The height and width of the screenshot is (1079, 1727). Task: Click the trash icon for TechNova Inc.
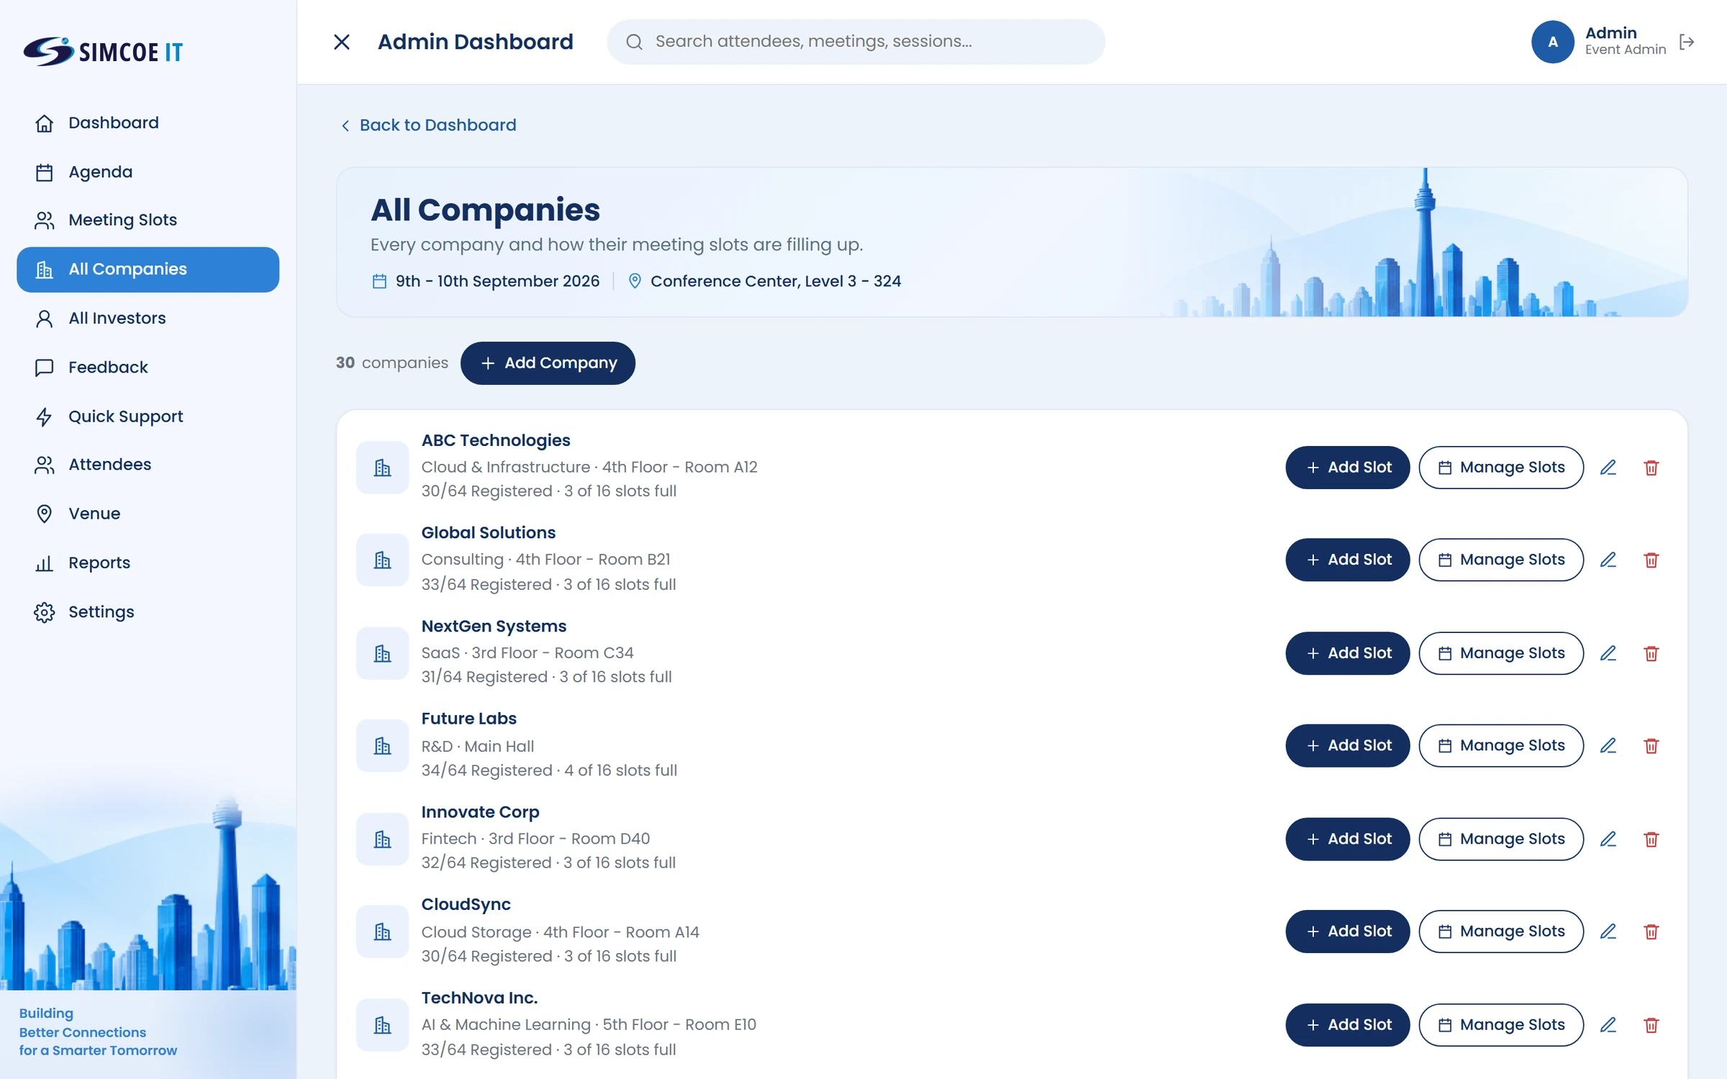pyautogui.click(x=1651, y=1024)
